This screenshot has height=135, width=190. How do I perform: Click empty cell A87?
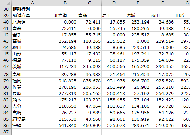pos(32,132)
